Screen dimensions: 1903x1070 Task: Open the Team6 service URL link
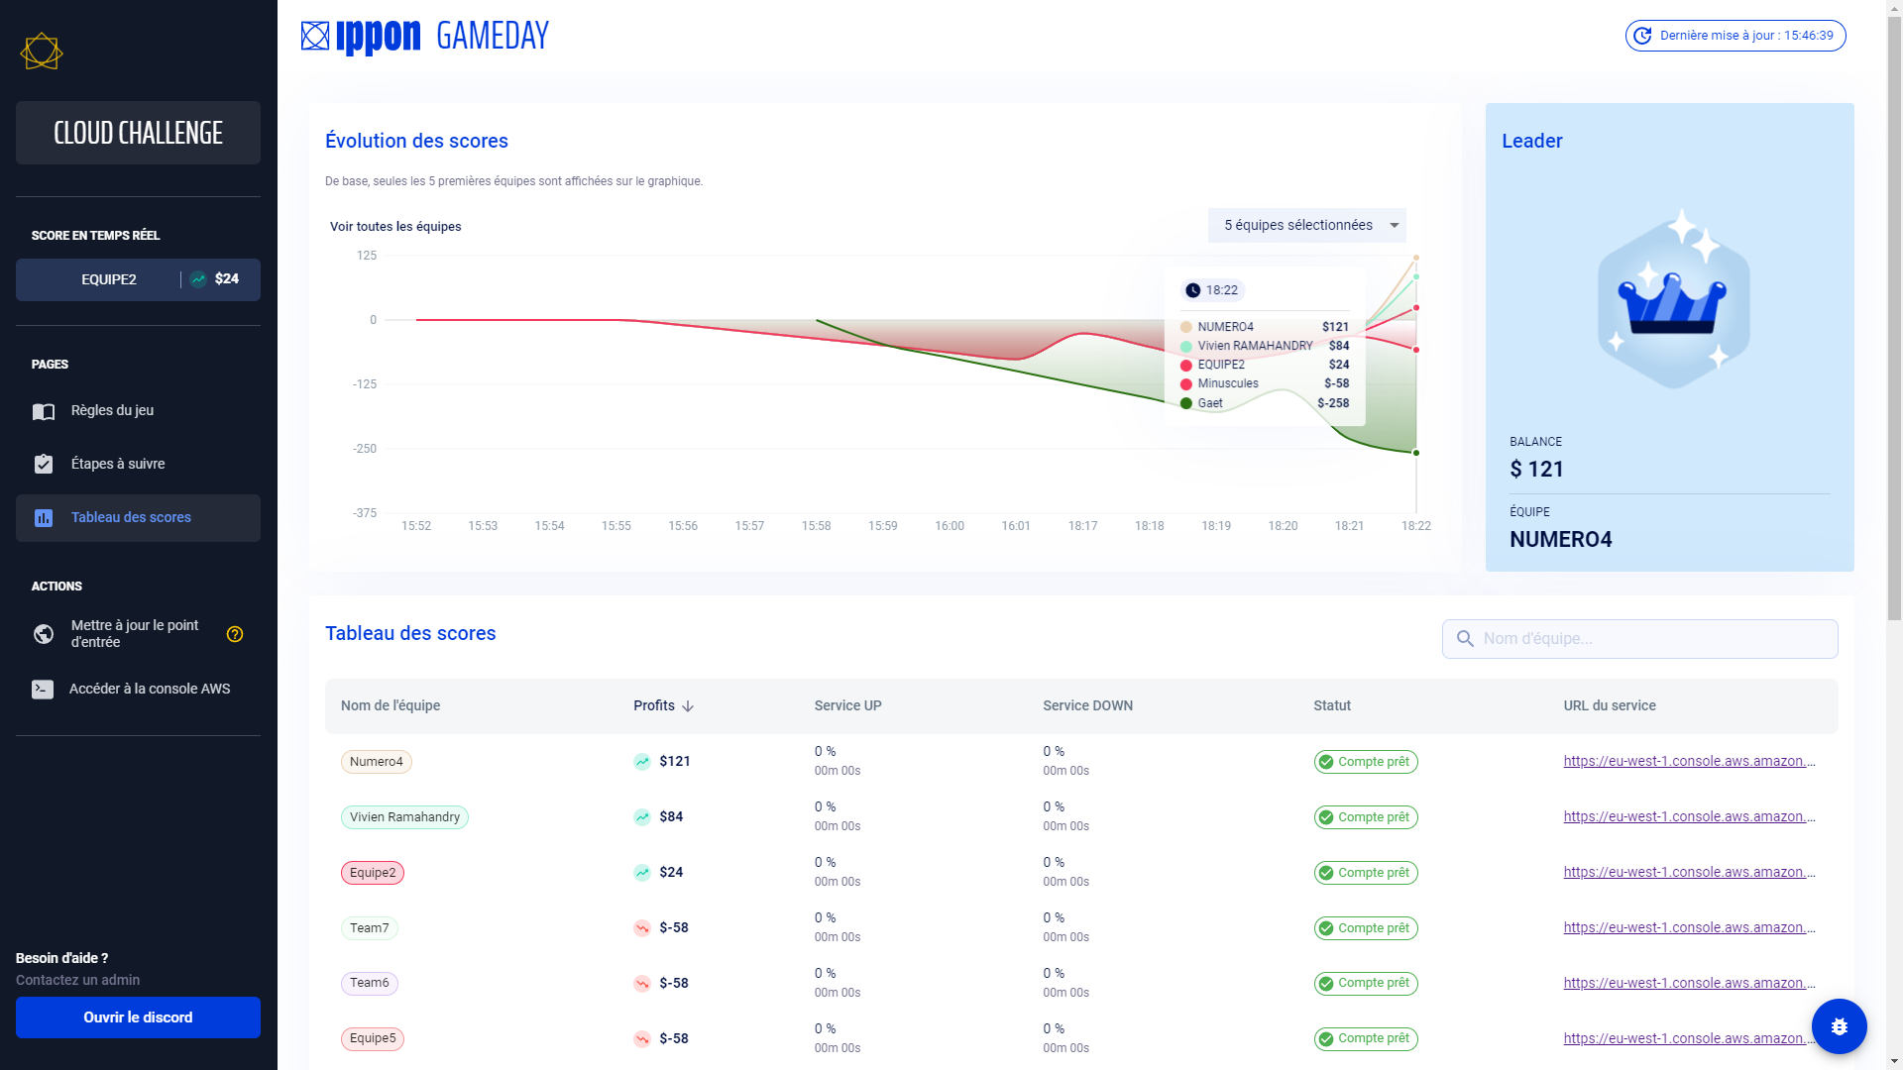coord(1690,983)
